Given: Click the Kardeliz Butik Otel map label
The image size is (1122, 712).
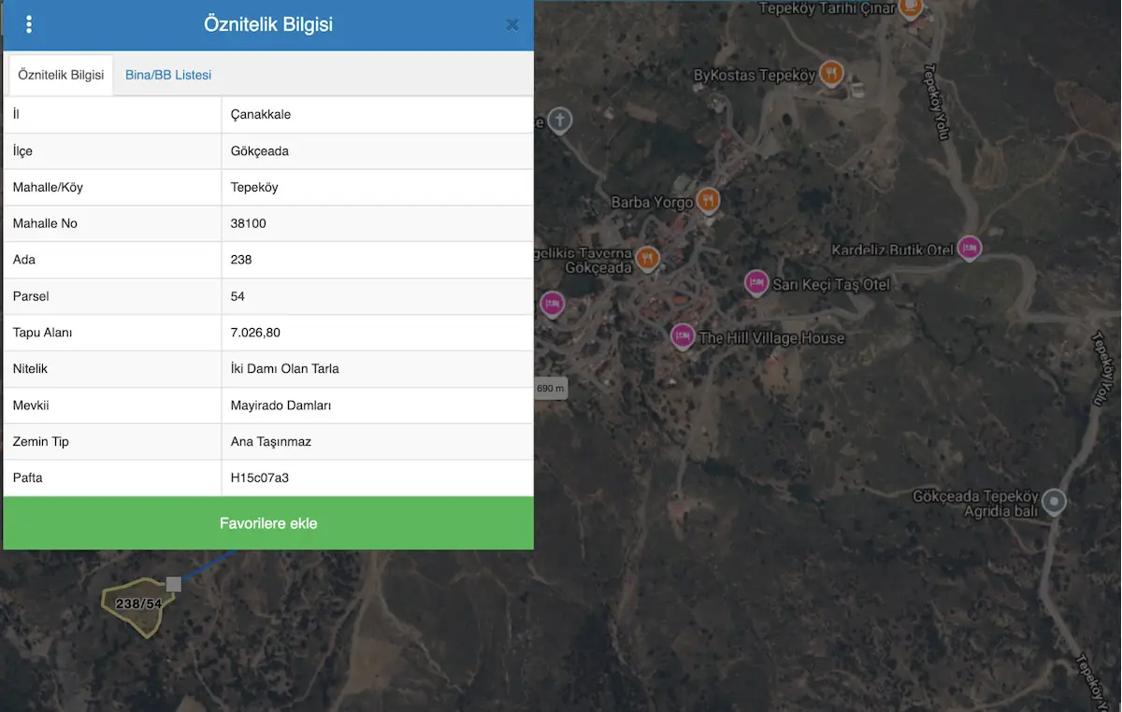Looking at the screenshot, I should [x=893, y=249].
